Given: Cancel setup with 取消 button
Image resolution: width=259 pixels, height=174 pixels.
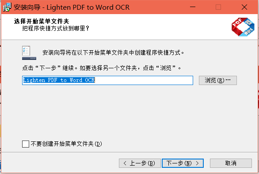Looking at the screenshot, I should [x=231, y=163].
